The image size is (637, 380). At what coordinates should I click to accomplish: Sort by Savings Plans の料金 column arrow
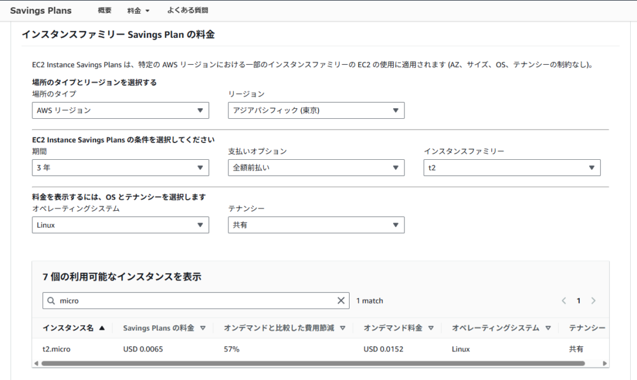pyautogui.click(x=203, y=328)
